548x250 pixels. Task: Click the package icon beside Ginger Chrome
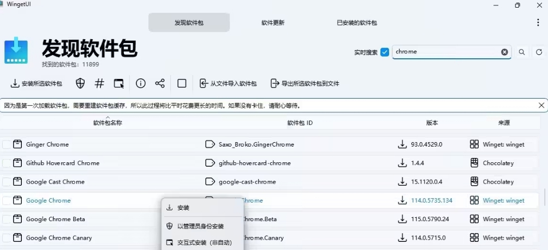[17, 144]
